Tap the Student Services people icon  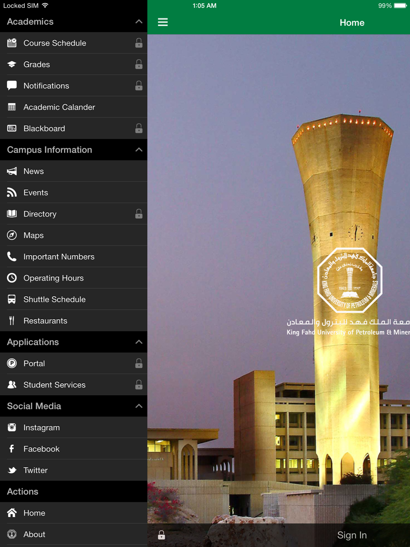12,385
